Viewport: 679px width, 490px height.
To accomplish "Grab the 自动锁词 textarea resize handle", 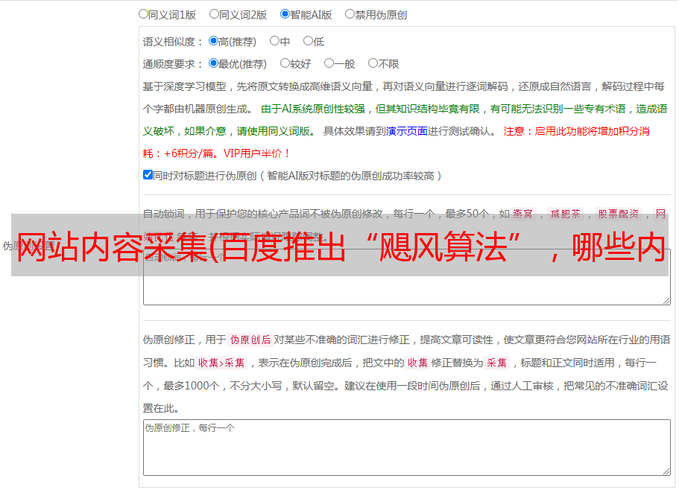I will (x=666, y=301).
